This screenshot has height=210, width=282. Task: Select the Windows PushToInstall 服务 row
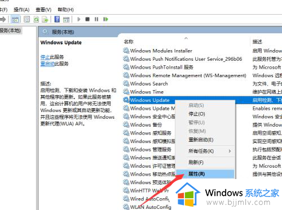(162, 67)
